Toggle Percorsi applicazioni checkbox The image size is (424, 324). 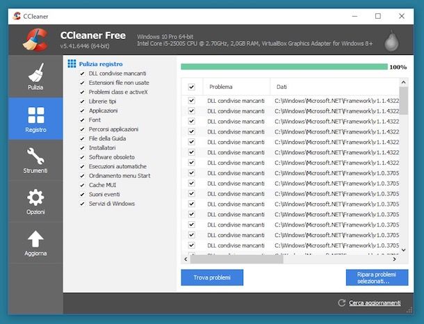click(82, 129)
